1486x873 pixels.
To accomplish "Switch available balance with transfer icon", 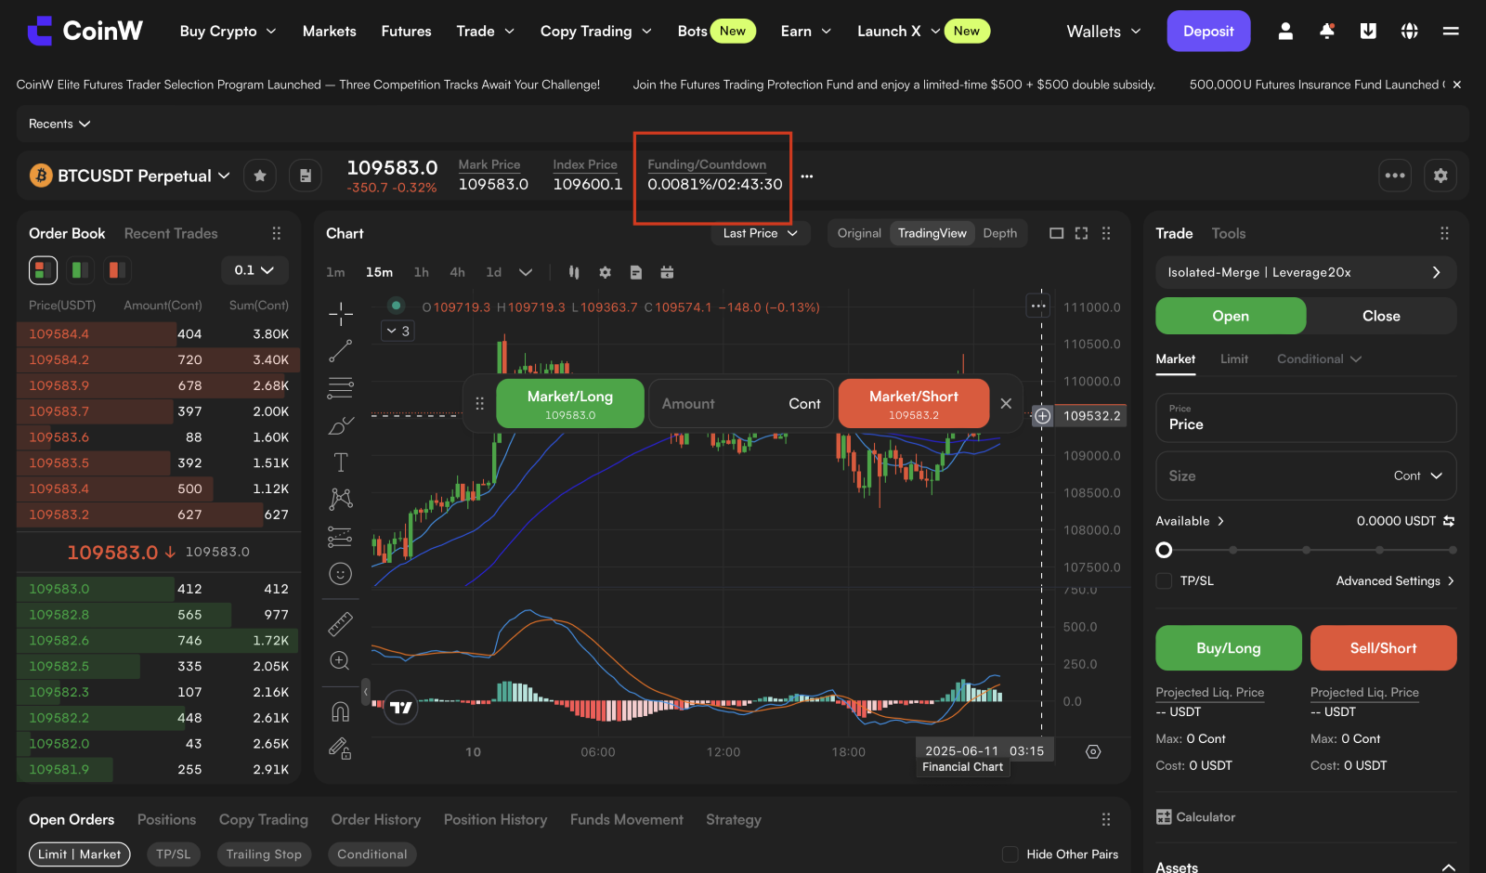I will coord(1449,521).
